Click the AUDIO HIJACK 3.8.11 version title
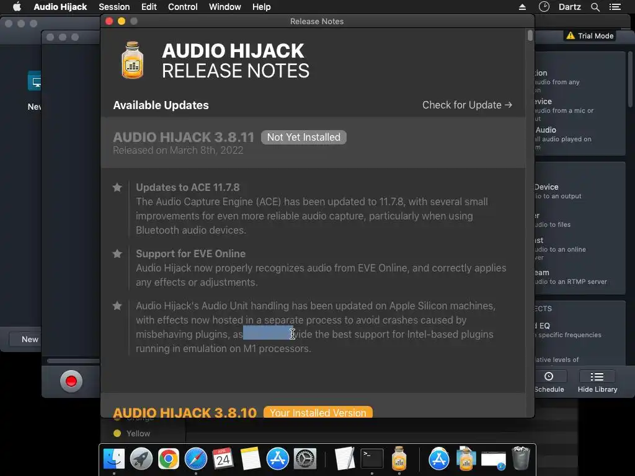This screenshot has width=635, height=476. pyautogui.click(x=184, y=137)
